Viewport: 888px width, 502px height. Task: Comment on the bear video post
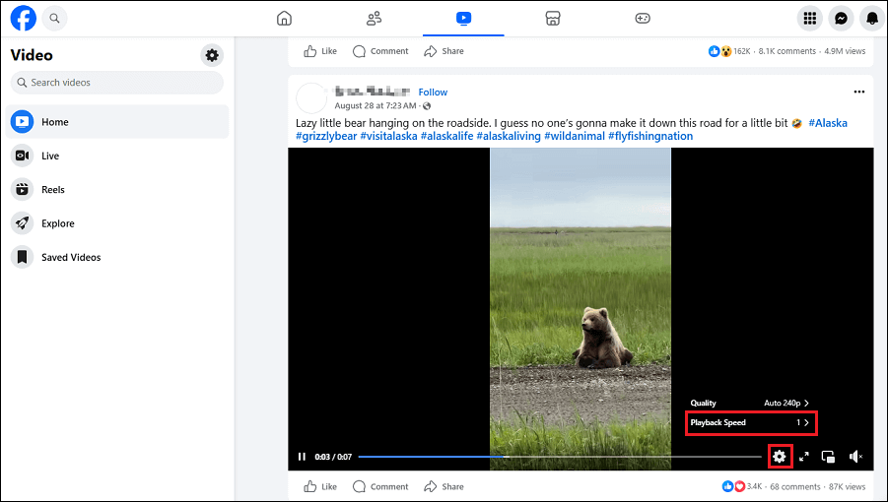[x=380, y=486]
